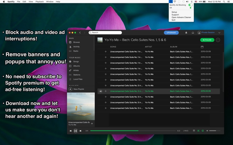The height and width of the screenshot is (145, 233).
Task: Open the more options ellipsis button
Action: pyautogui.click(x=218, y=40)
